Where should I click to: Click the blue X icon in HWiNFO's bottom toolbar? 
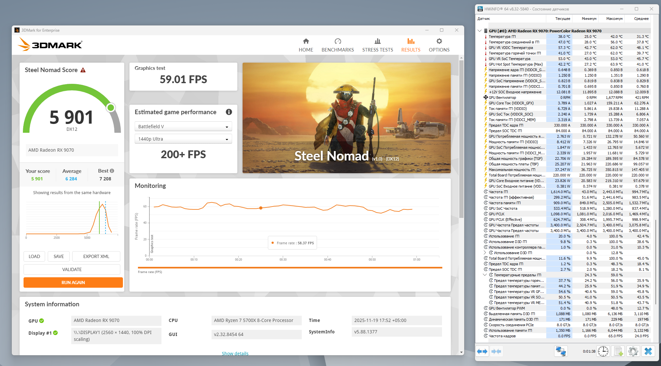tap(648, 351)
